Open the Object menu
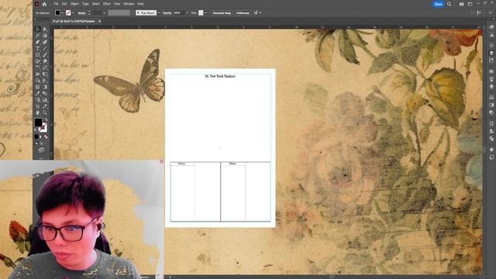The image size is (496, 279). [74, 4]
